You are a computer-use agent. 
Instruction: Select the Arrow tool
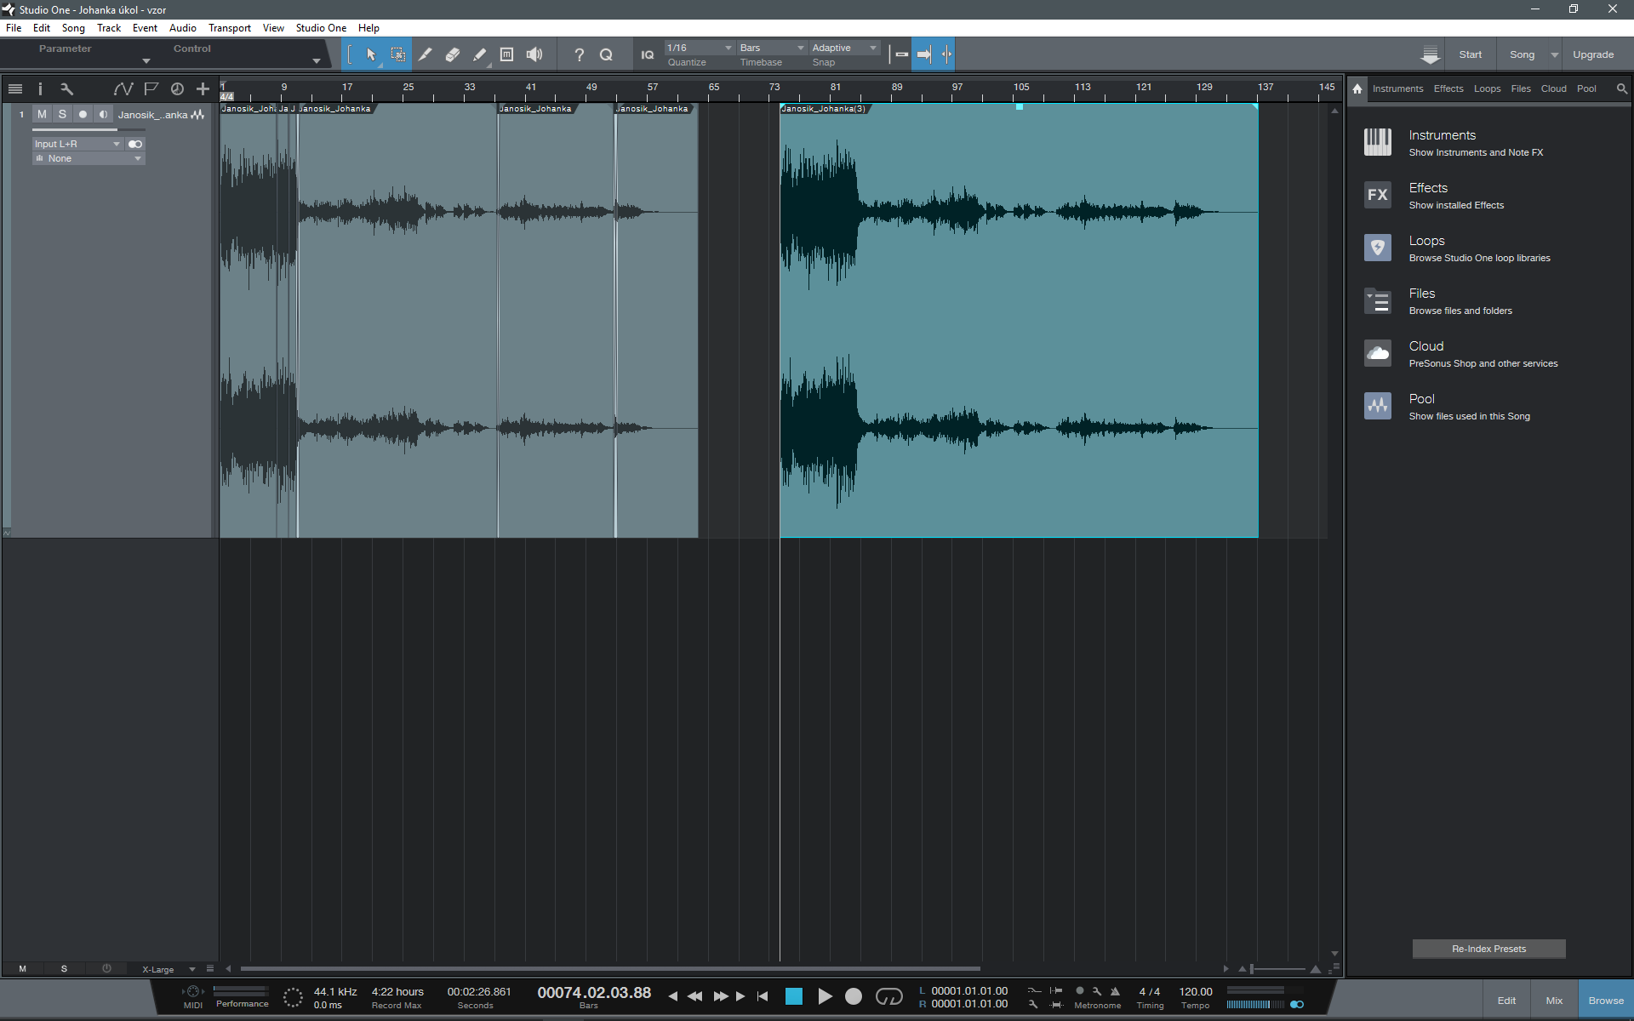(x=371, y=54)
